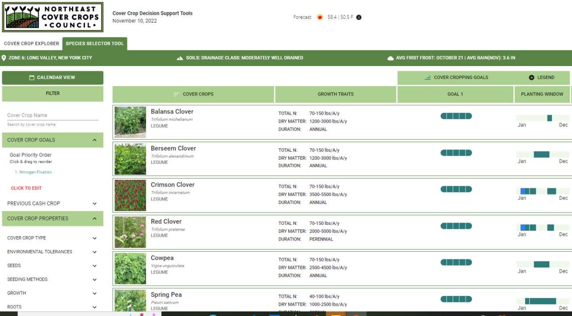Open the Legend panel
Image resolution: width=572 pixels, height=316 pixels.
(542, 77)
